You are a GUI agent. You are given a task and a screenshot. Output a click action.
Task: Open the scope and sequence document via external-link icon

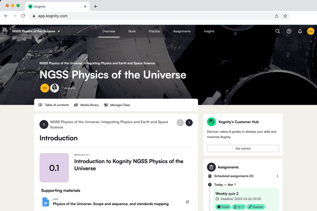tap(187, 202)
